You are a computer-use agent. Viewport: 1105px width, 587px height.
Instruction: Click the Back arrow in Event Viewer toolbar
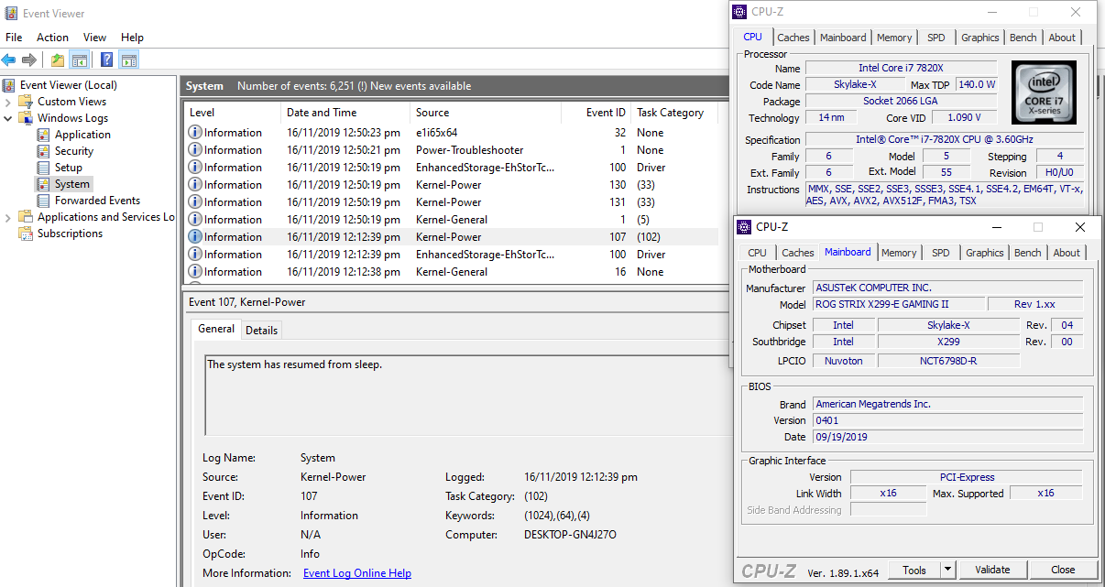click(9, 60)
